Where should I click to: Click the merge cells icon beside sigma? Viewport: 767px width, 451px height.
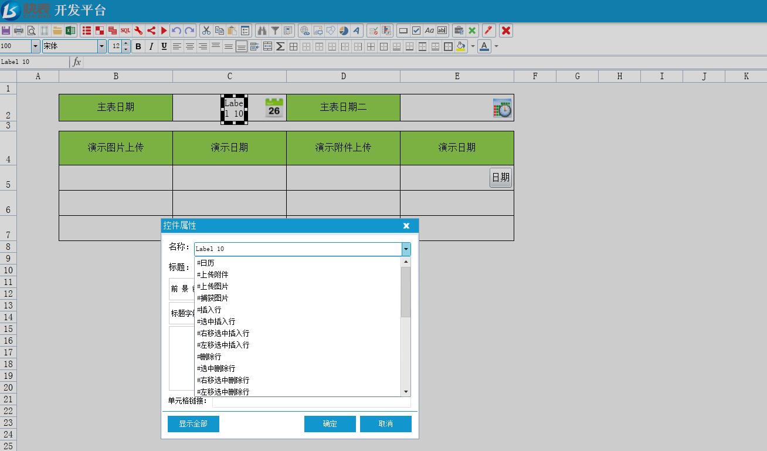point(267,46)
